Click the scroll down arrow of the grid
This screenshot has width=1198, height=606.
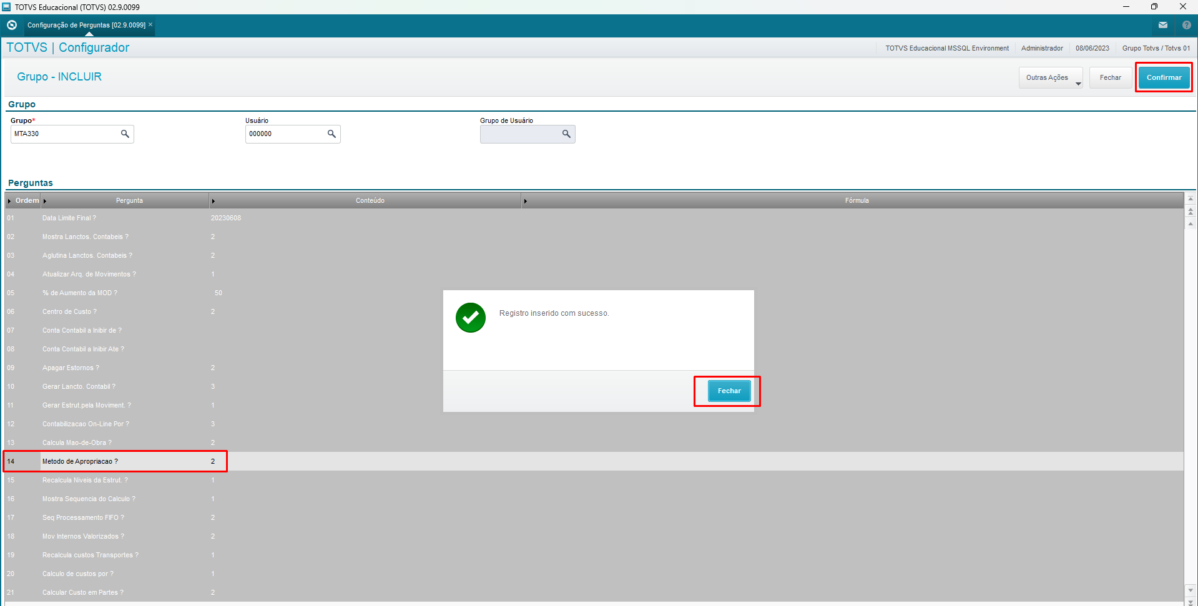1191,590
